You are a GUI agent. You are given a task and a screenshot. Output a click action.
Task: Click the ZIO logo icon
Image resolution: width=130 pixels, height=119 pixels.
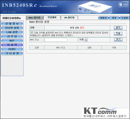point(123,4)
